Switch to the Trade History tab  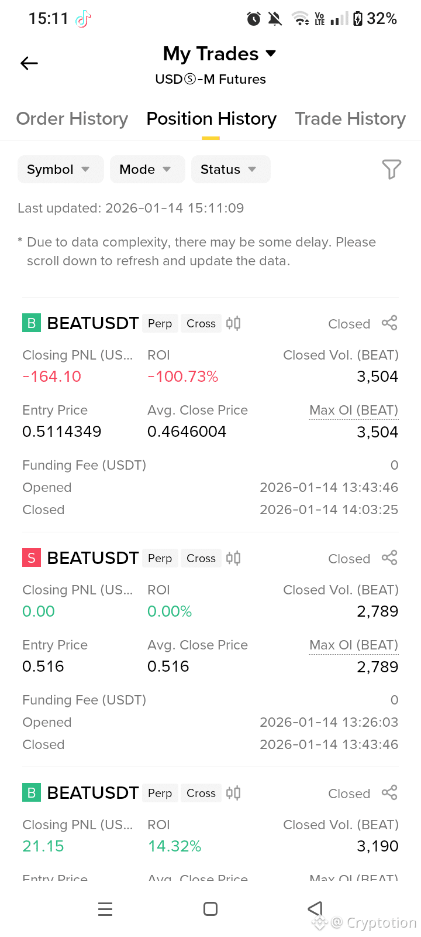click(x=350, y=119)
